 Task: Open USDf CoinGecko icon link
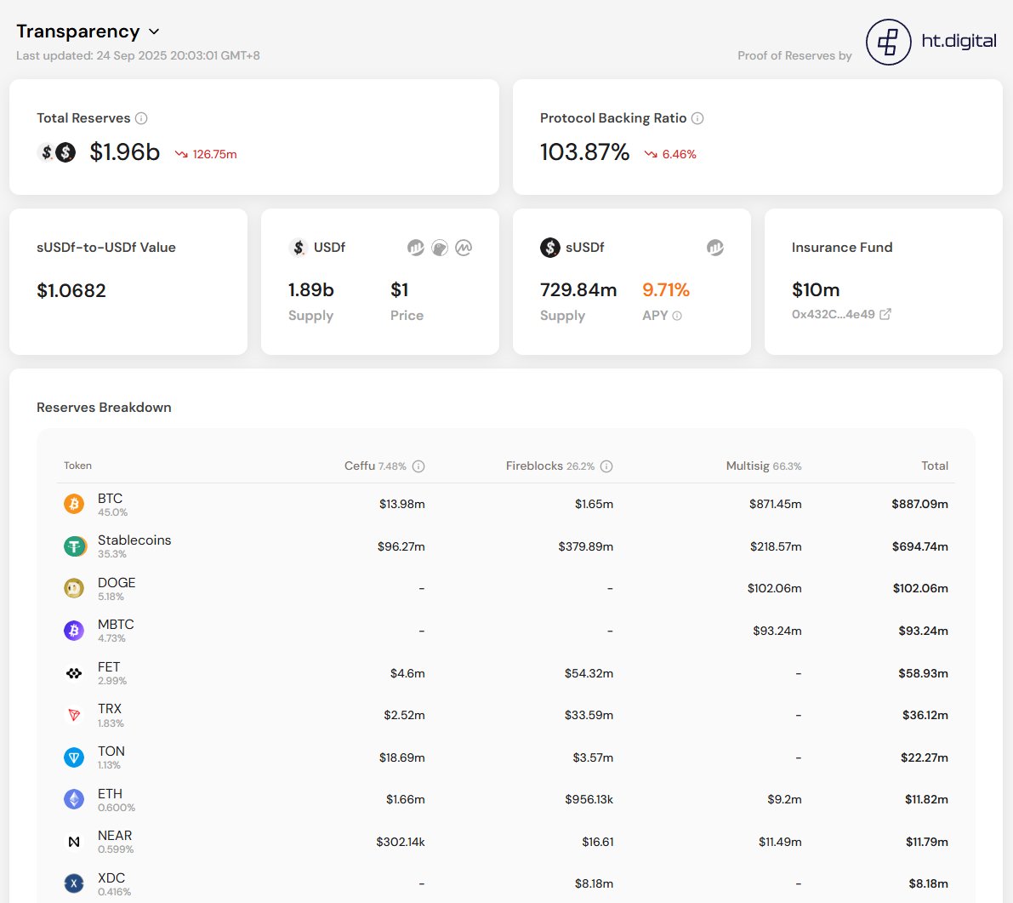point(440,248)
